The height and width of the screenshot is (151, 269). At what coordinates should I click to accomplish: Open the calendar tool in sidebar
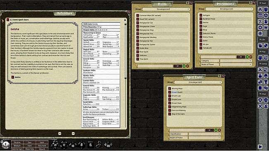(260, 15)
